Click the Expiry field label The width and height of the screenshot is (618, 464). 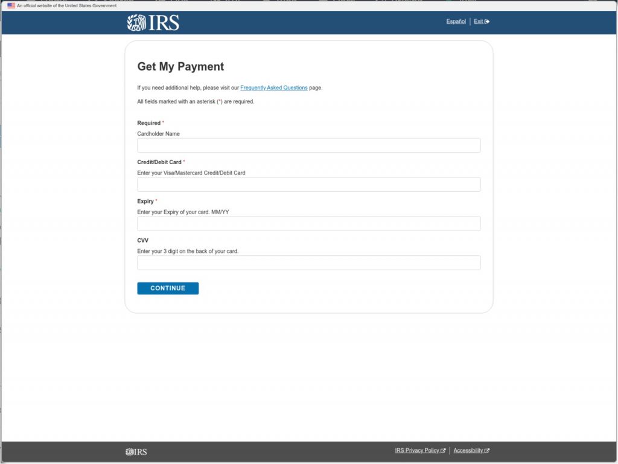pyautogui.click(x=145, y=202)
